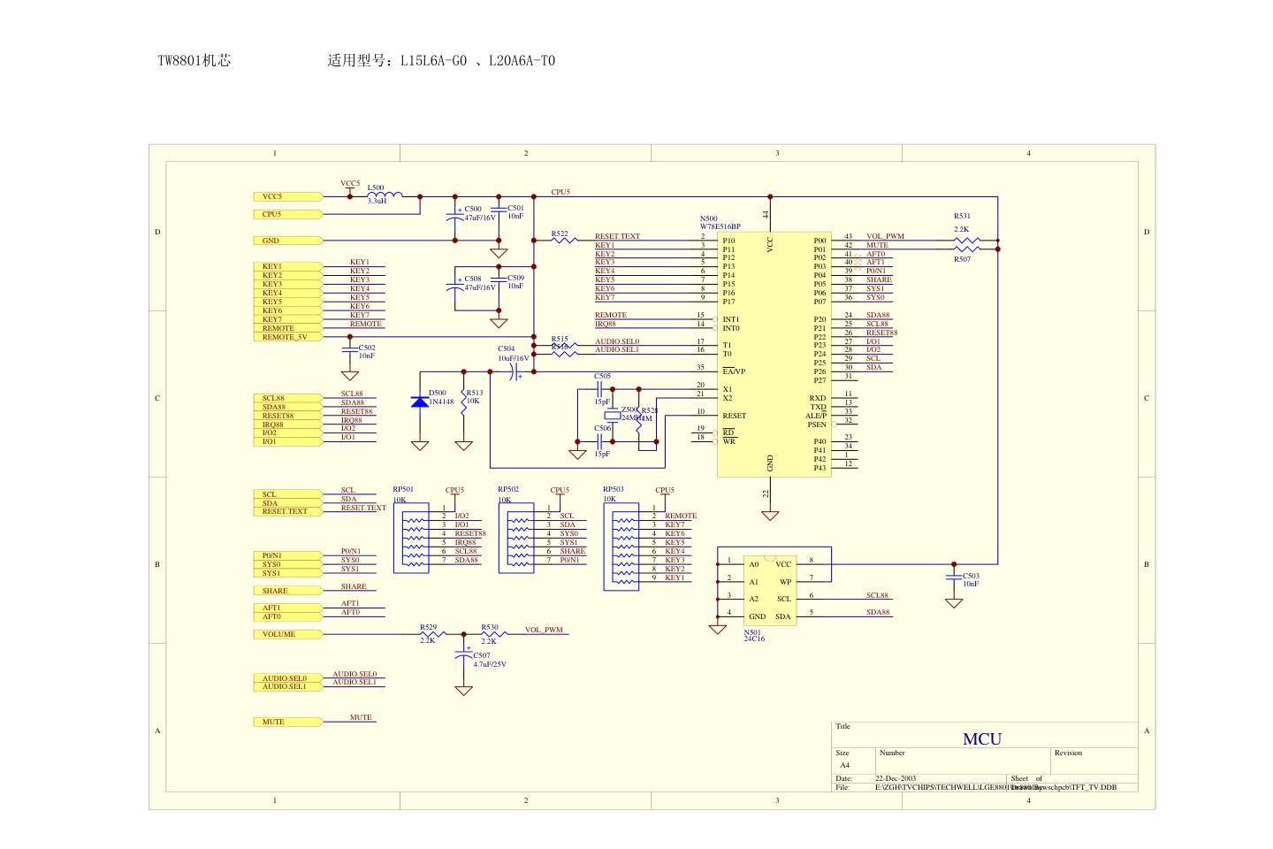The image size is (1273, 849).
Task: Select resistor R530 2.2K
Action: 492,633
